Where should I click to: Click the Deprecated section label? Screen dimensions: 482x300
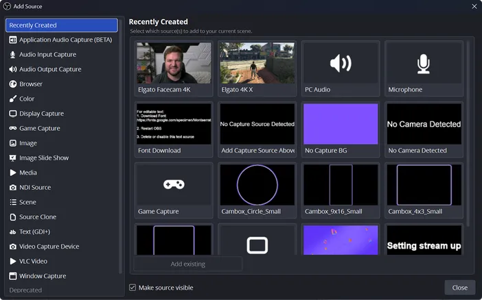tap(25, 290)
